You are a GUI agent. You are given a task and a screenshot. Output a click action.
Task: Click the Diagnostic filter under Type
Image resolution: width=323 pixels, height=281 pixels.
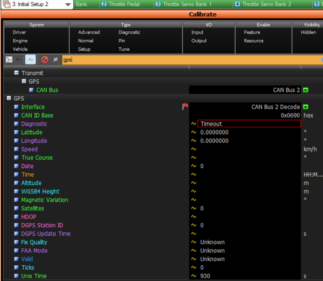point(130,32)
